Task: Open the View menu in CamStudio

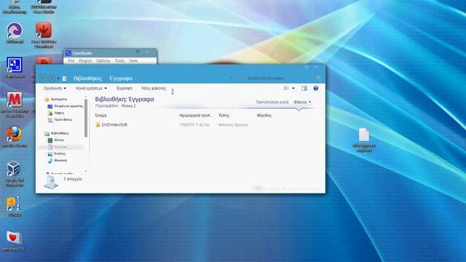Action: pyautogui.click(x=133, y=60)
